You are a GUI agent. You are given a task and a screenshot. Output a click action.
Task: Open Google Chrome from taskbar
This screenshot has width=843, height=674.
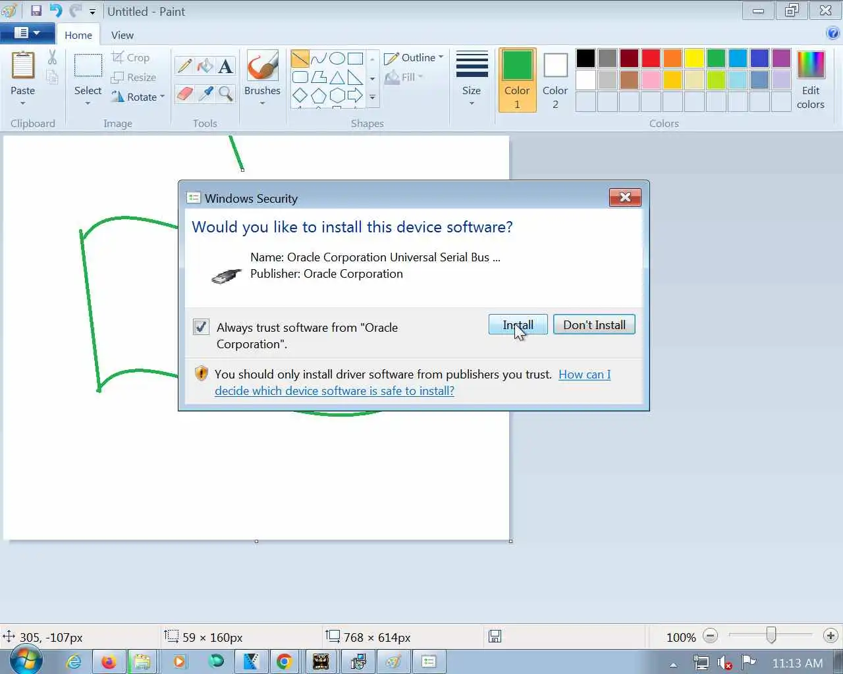point(285,661)
